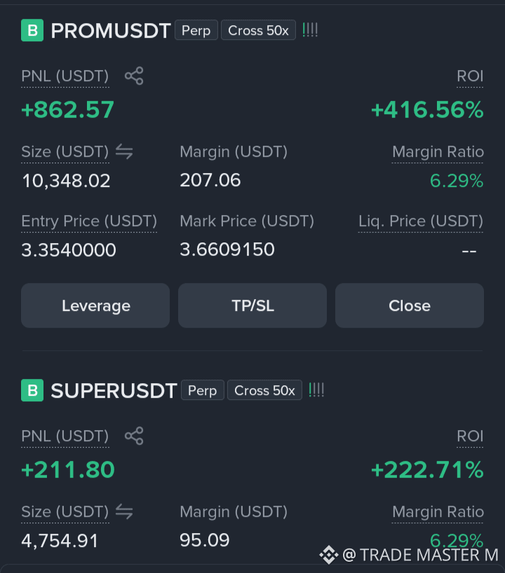Tap the green B badge beside SUPERUSDT
The image size is (505, 573).
[32, 390]
